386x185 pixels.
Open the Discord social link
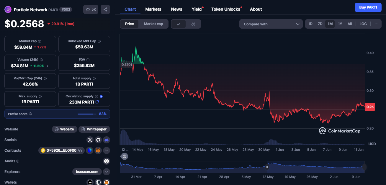point(107,140)
